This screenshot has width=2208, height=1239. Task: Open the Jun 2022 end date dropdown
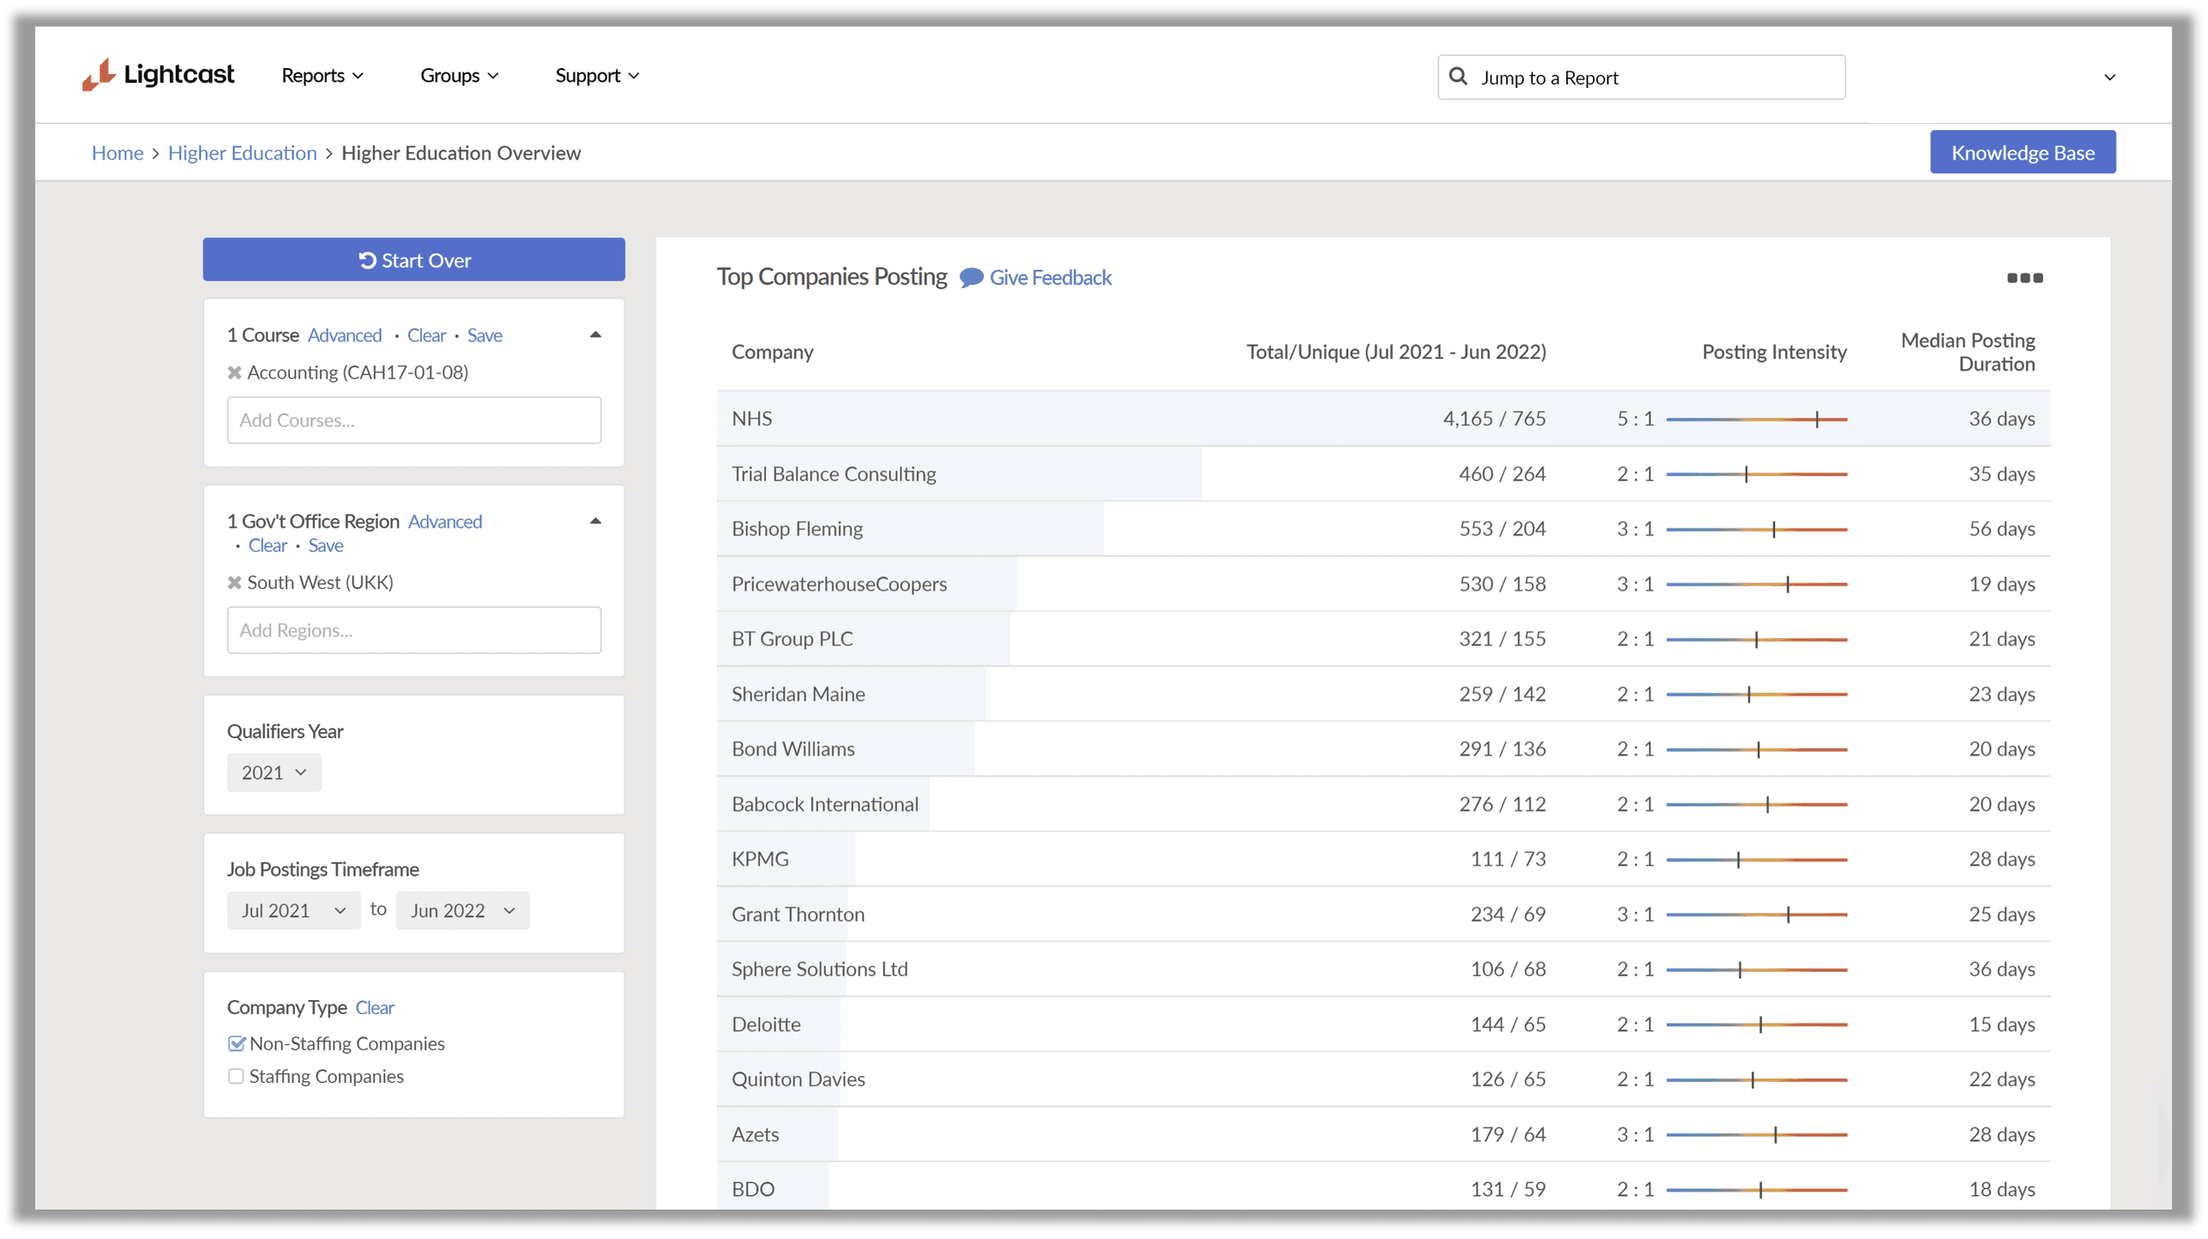(462, 910)
